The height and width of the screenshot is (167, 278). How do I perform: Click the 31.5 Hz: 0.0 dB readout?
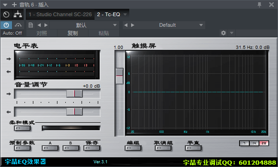point(253,48)
